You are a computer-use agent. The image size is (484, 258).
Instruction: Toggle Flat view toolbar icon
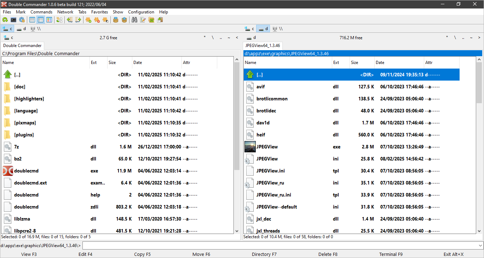pos(59,20)
